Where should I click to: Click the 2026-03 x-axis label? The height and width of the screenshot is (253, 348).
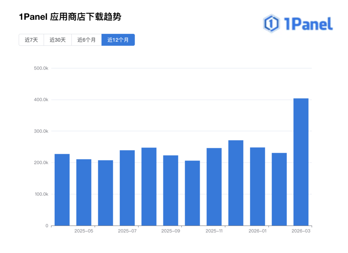pyautogui.click(x=301, y=231)
